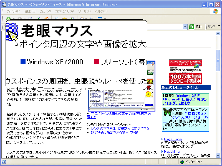222x166 pixels.
Task: Open the History toolbar icon
Action: point(72,19)
